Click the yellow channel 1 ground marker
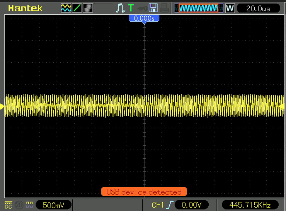 coord(2,107)
